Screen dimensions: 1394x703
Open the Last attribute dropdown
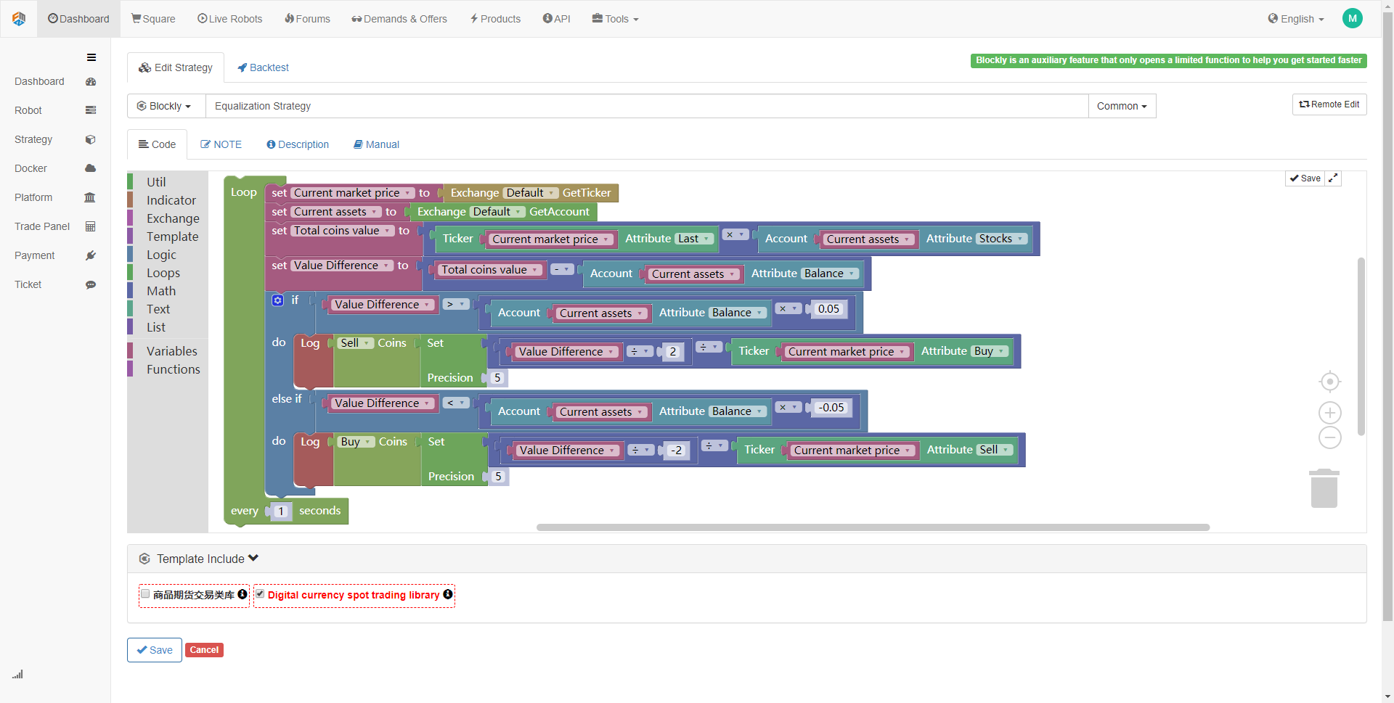pyautogui.click(x=694, y=239)
